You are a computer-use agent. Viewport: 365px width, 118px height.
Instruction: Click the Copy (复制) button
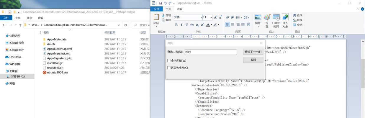(167, 20)
